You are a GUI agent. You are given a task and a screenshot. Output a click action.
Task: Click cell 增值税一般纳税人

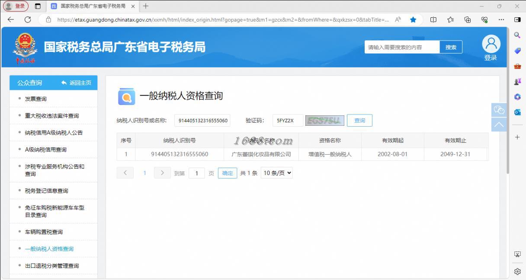330,154
